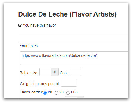
Task: Click the PG label text
Action: 50,92
